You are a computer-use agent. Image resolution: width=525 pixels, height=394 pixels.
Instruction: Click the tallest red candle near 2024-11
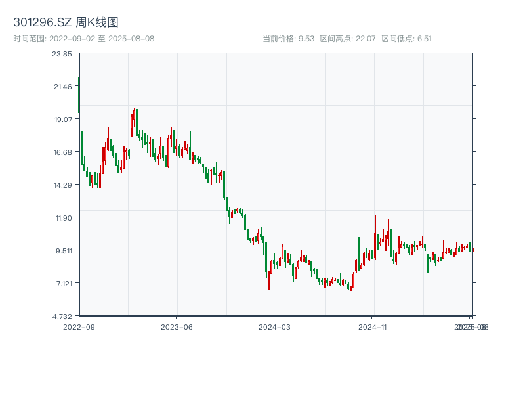[375, 236]
